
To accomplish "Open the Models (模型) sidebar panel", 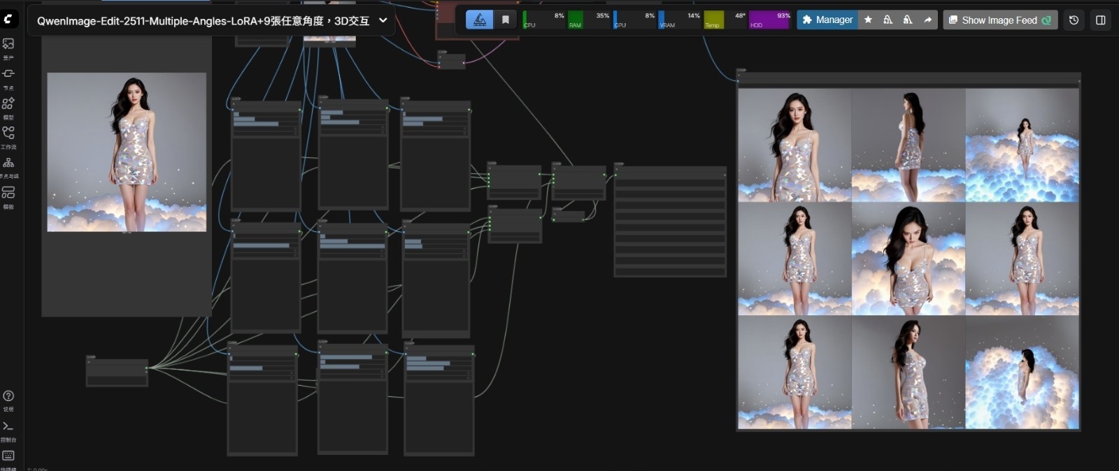I will click(x=8, y=104).
